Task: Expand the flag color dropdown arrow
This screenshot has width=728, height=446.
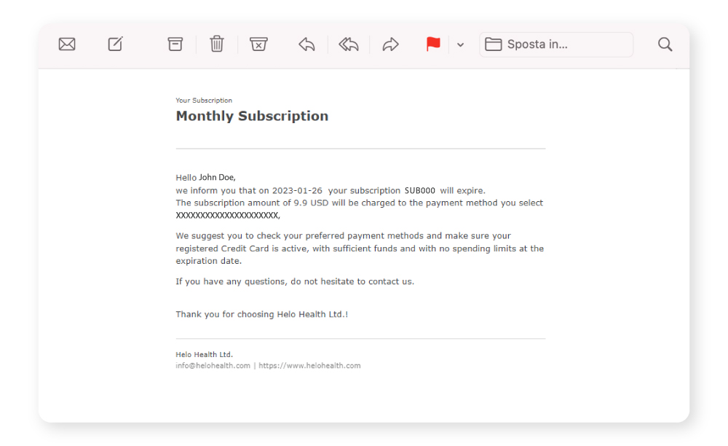Action: click(x=460, y=45)
